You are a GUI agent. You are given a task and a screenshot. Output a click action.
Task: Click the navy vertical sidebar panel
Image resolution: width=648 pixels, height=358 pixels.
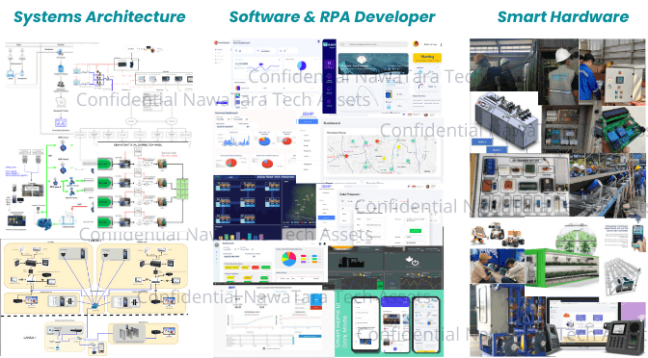(x=330, y=77)
